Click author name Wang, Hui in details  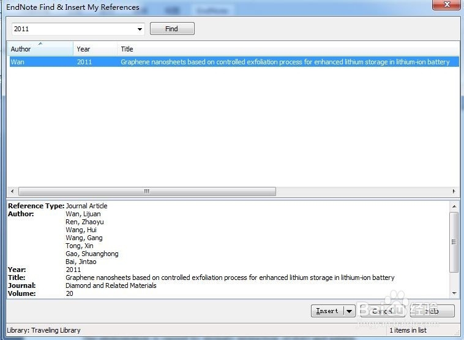(81, 230)
